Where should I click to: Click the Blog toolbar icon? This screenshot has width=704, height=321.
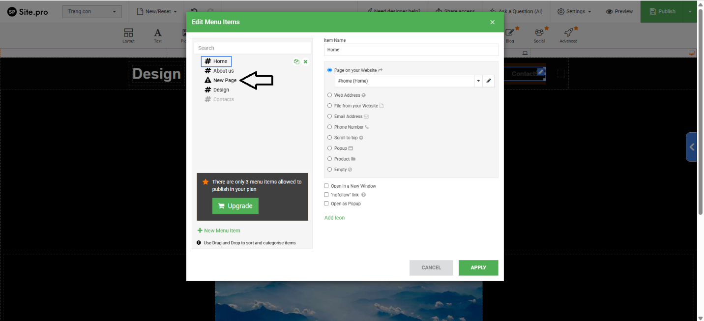510,35
